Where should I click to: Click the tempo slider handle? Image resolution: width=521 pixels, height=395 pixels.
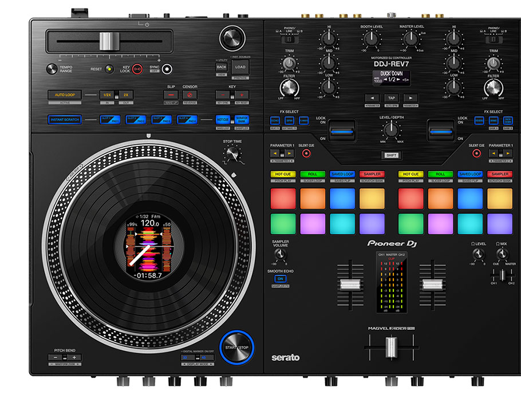[x=109, y=42]
